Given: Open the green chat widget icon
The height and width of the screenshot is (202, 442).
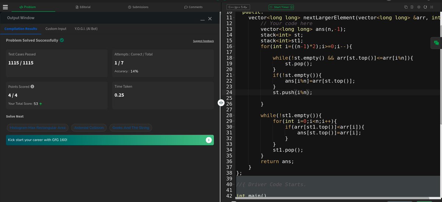Looking at the screenshot, I should point(436,43).
